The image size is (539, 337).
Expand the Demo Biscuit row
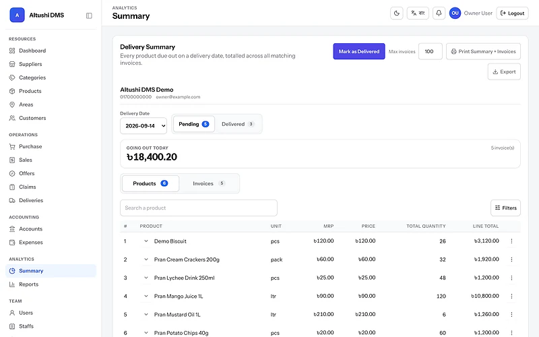click(x=146, y=241)
